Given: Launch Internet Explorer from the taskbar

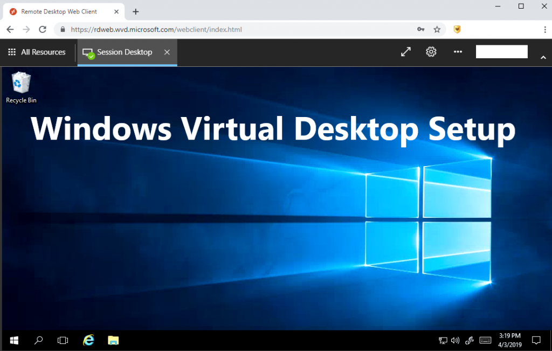Looking at the screenshot, I should click(x=88, y=340).
